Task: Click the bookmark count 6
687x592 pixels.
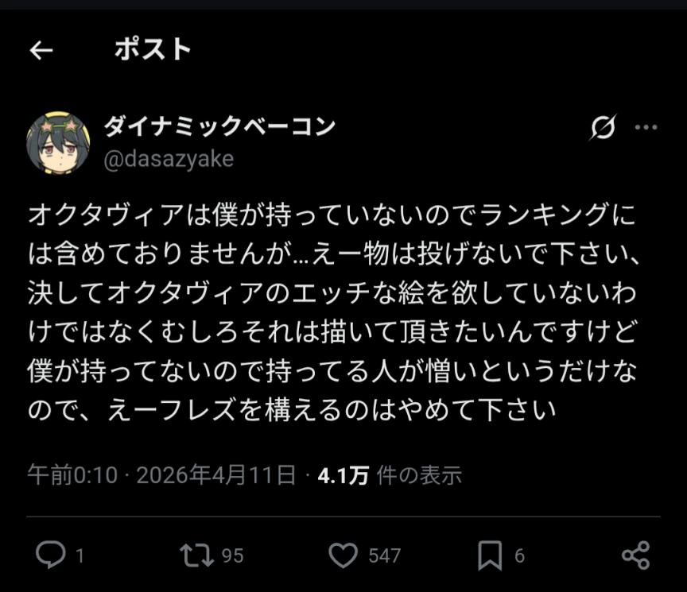Action: (519, 555)
